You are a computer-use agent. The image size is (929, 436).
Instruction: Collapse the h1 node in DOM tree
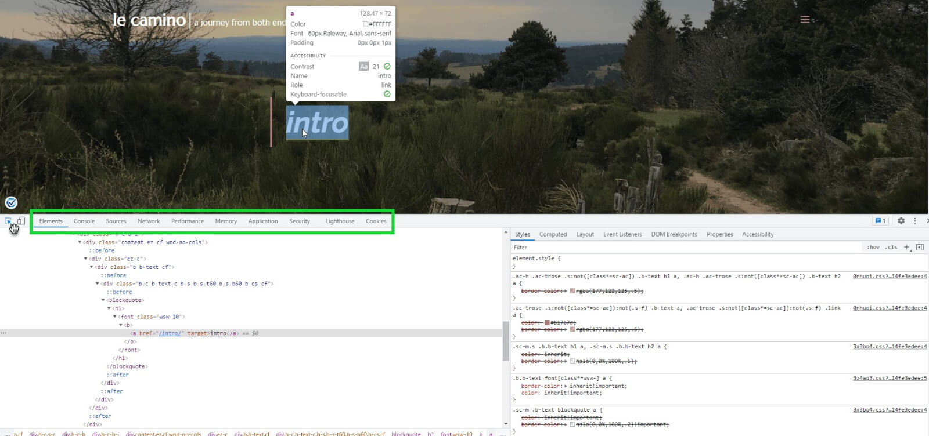point(109,308)
